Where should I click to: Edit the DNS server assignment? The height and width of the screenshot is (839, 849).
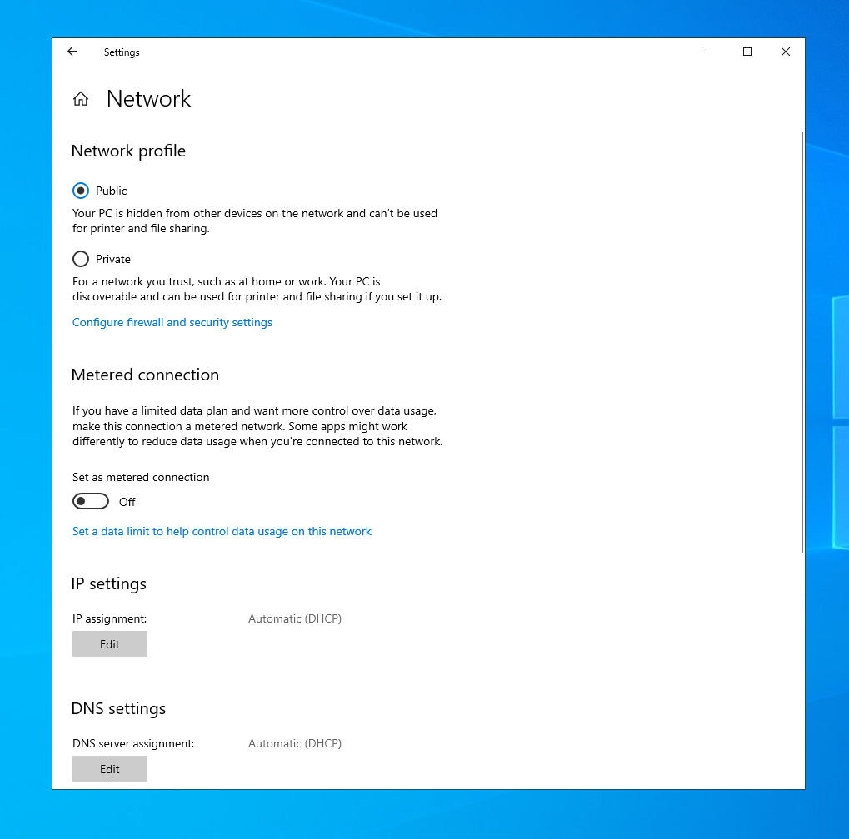point(110,769)
